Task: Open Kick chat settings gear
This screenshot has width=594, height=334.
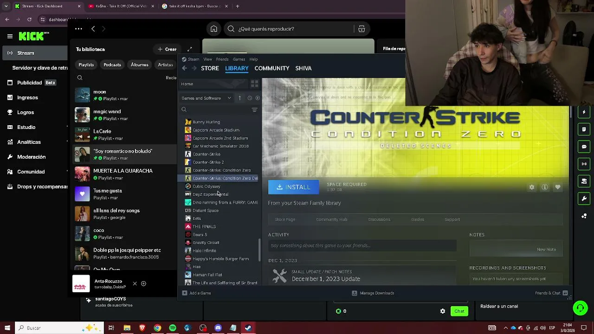Action: pyautogui.click(x=443, y=311)
